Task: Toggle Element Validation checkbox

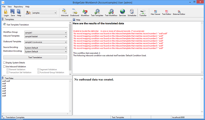Action: [x=8, y=69]
